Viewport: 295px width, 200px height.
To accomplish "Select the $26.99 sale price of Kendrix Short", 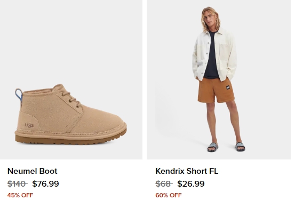I will click(191, 184).
